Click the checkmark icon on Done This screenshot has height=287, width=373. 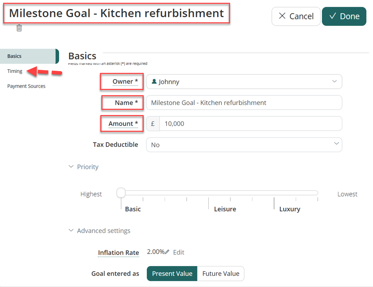pos(333,16)
